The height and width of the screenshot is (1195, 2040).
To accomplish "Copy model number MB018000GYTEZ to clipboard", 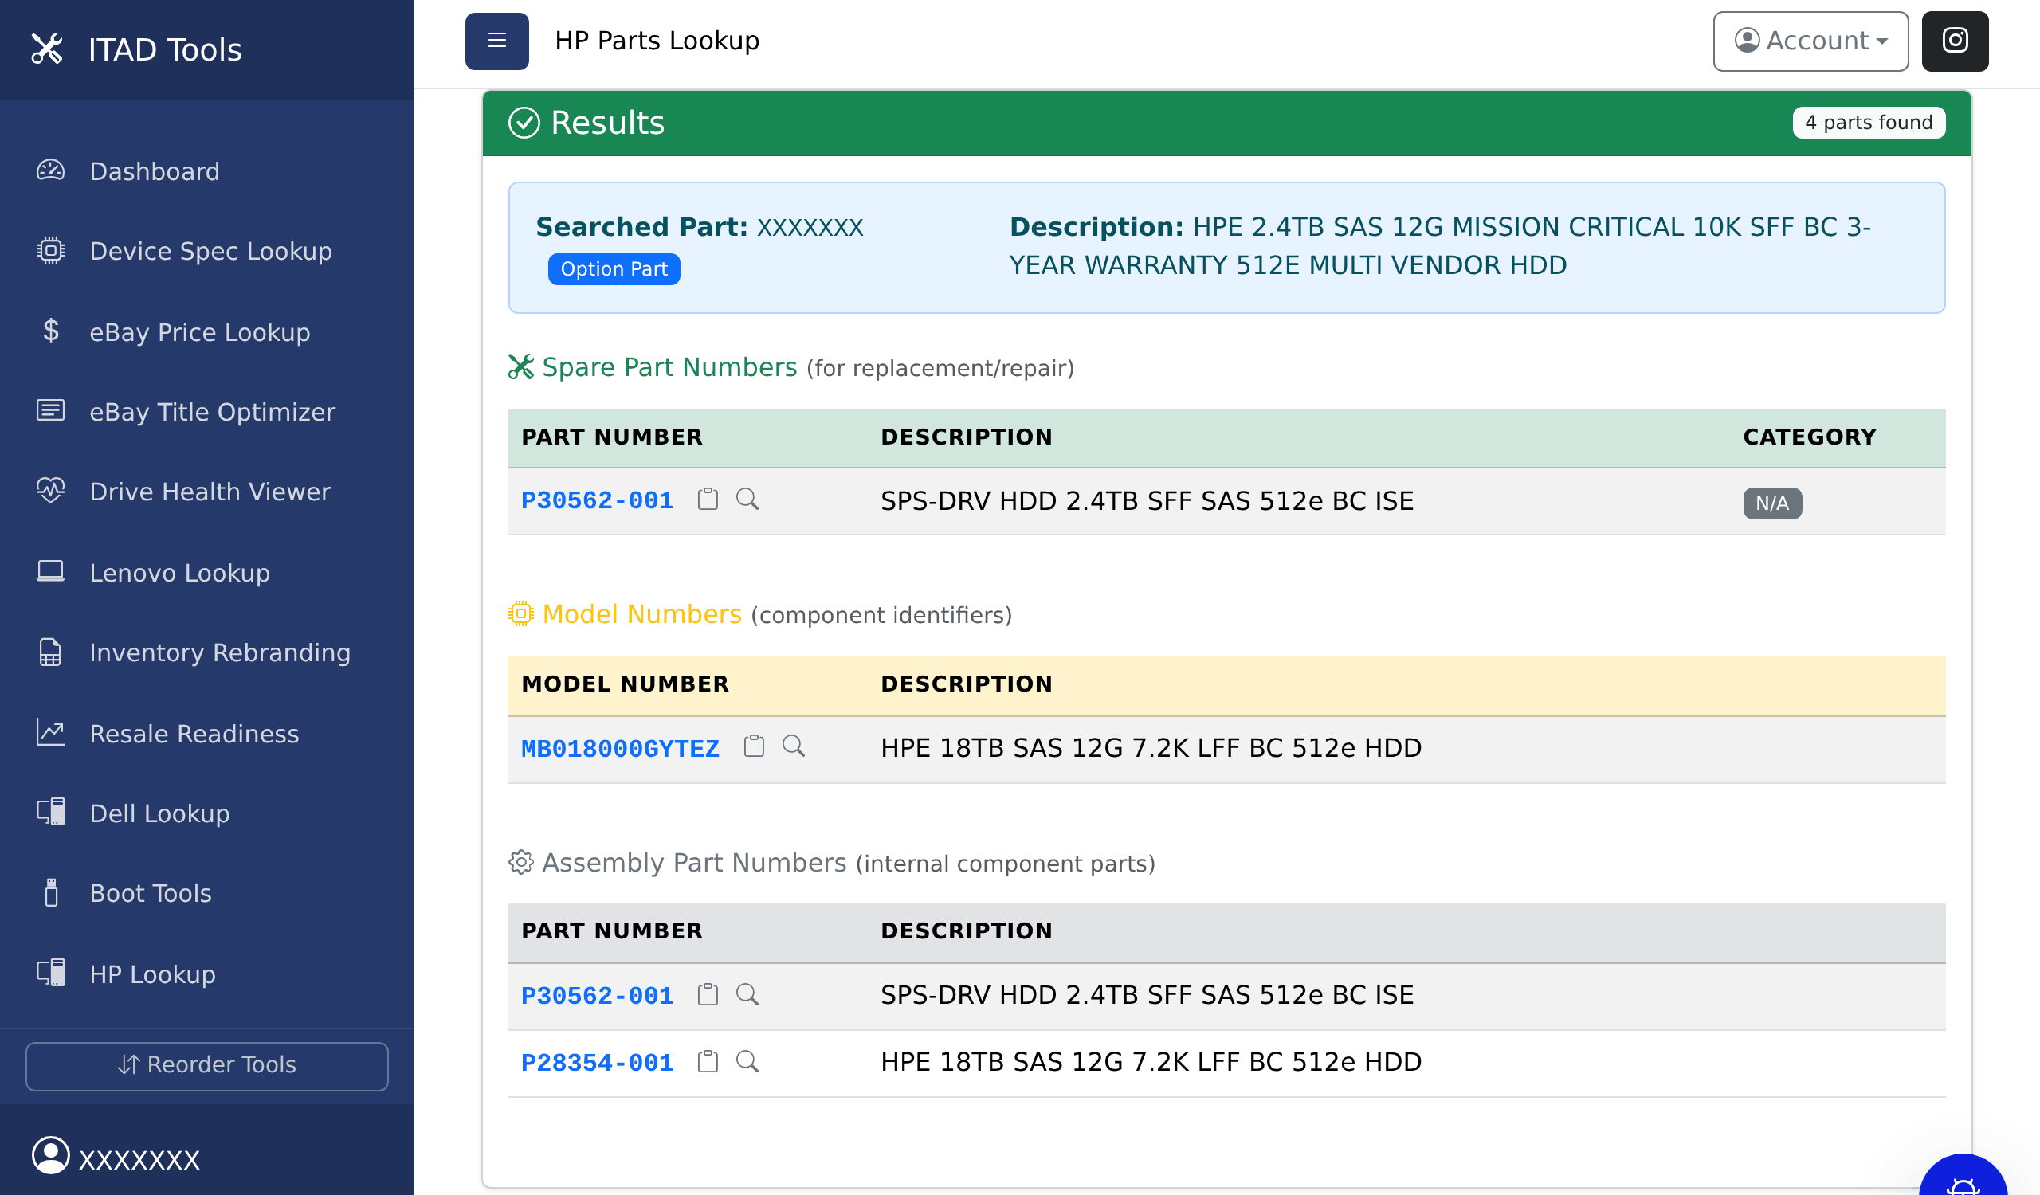I will [x=754, y=746].
